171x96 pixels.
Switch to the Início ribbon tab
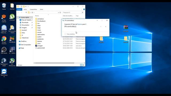coord(25,9)
